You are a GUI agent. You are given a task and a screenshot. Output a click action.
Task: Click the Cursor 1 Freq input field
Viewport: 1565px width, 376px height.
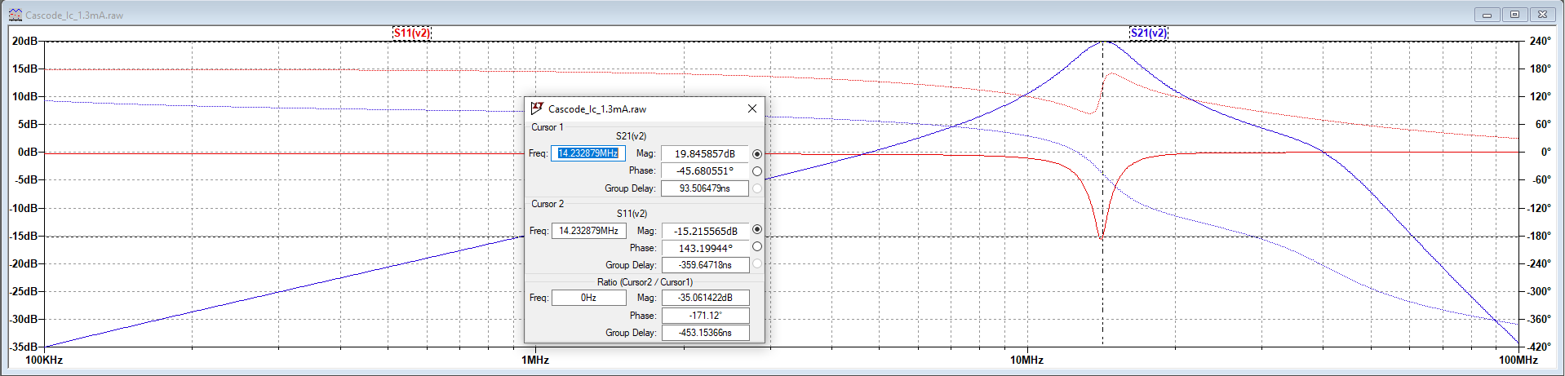(588, 153)
